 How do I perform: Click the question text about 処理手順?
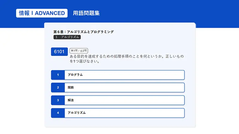(126, 59)
